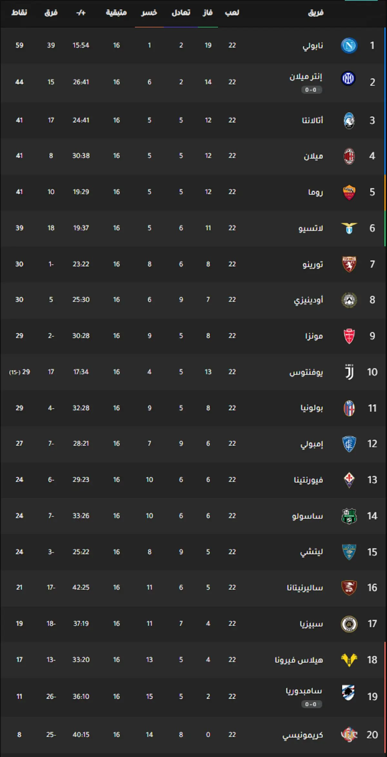Click the Hellas Verona logo

pos(349,660)
